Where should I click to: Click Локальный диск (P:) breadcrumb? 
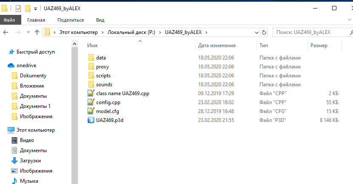click(x=131, y=32)
